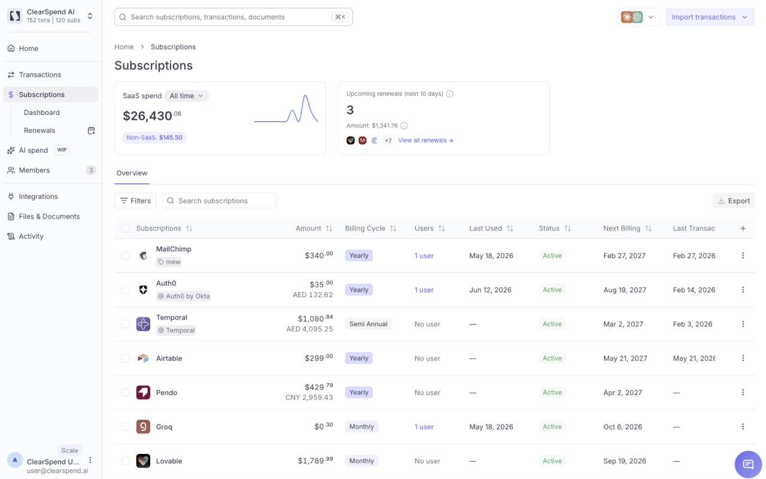Click the info icon next to Amount: $1,341.76

[404, 126]
